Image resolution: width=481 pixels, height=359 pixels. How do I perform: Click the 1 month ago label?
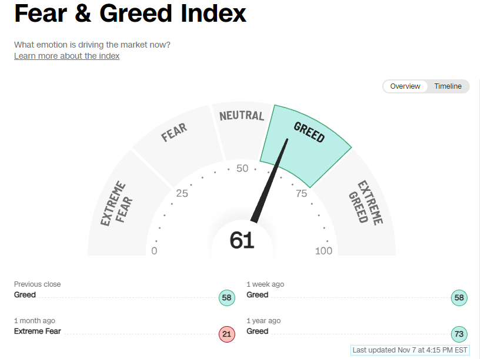click(35, 321)
